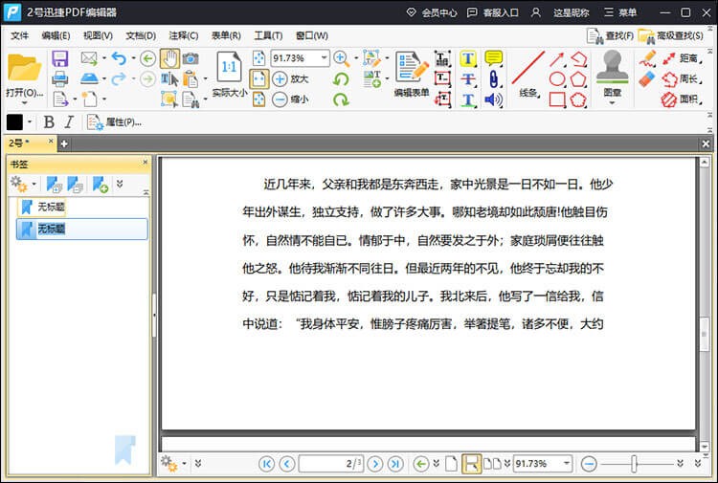Image resolution: width=718 pixels, height=483 pixels.
Task: Select the Hand tool in the toolbar
Action: point(169,58)
